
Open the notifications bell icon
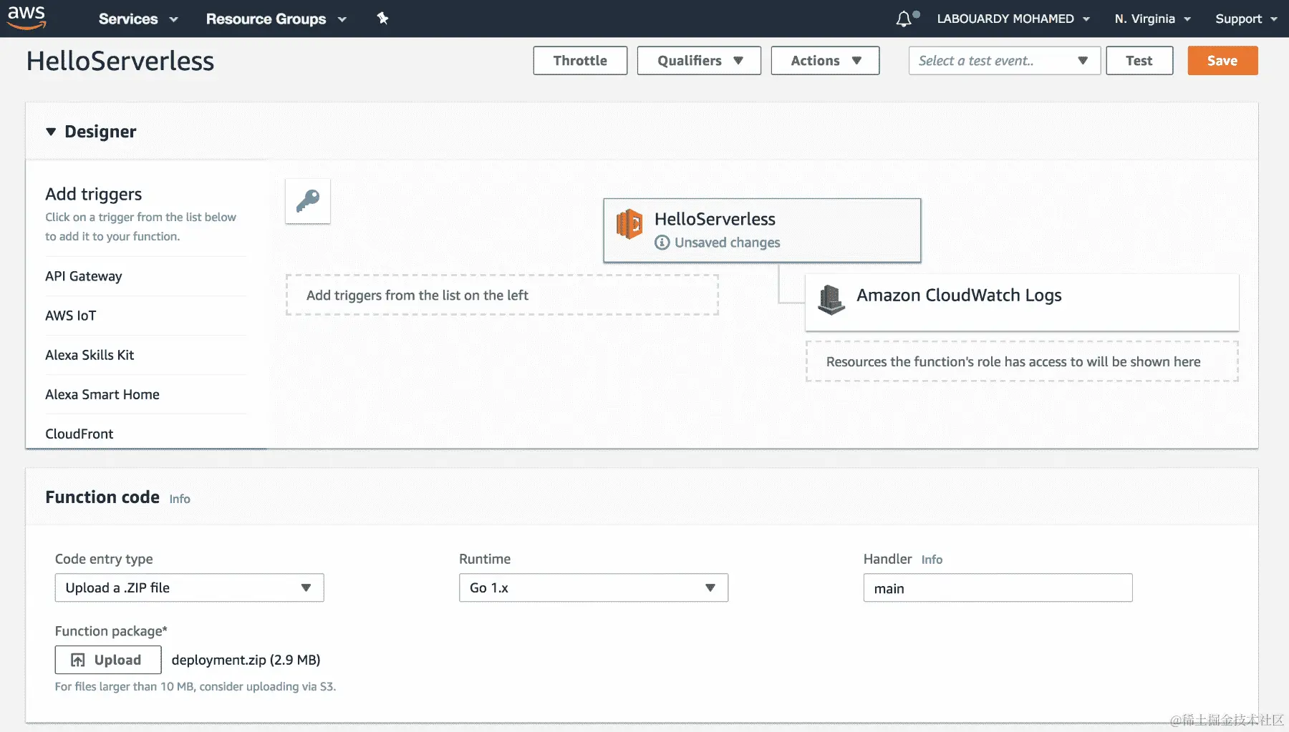904,19
